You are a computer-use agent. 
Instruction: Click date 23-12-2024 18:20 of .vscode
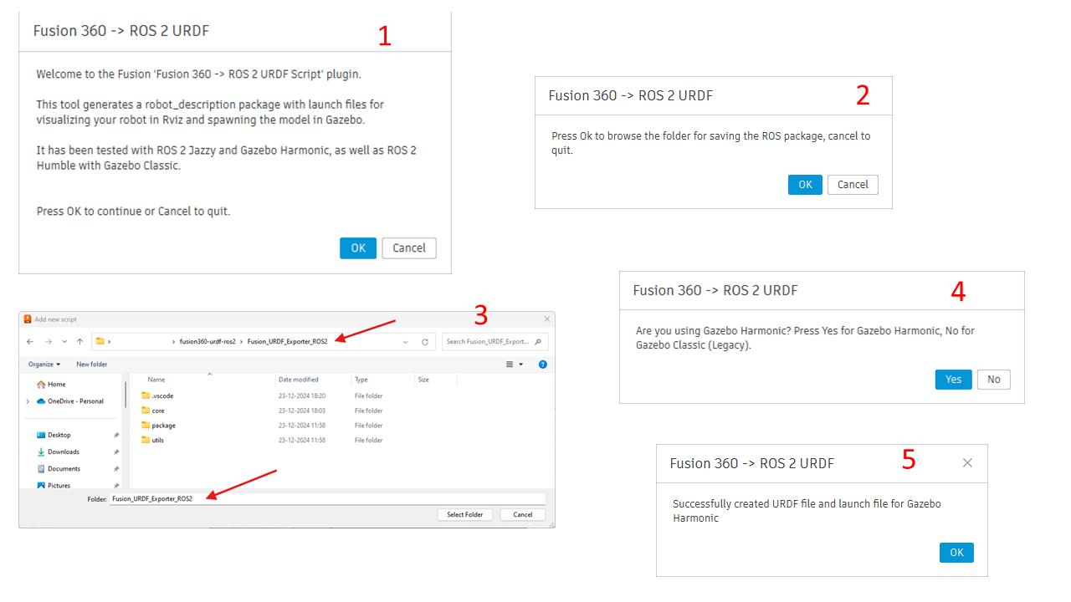(x=302, y=395)
